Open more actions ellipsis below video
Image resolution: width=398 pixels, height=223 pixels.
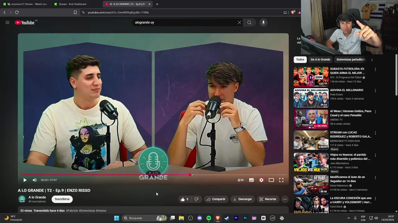(x=285, y=199)
